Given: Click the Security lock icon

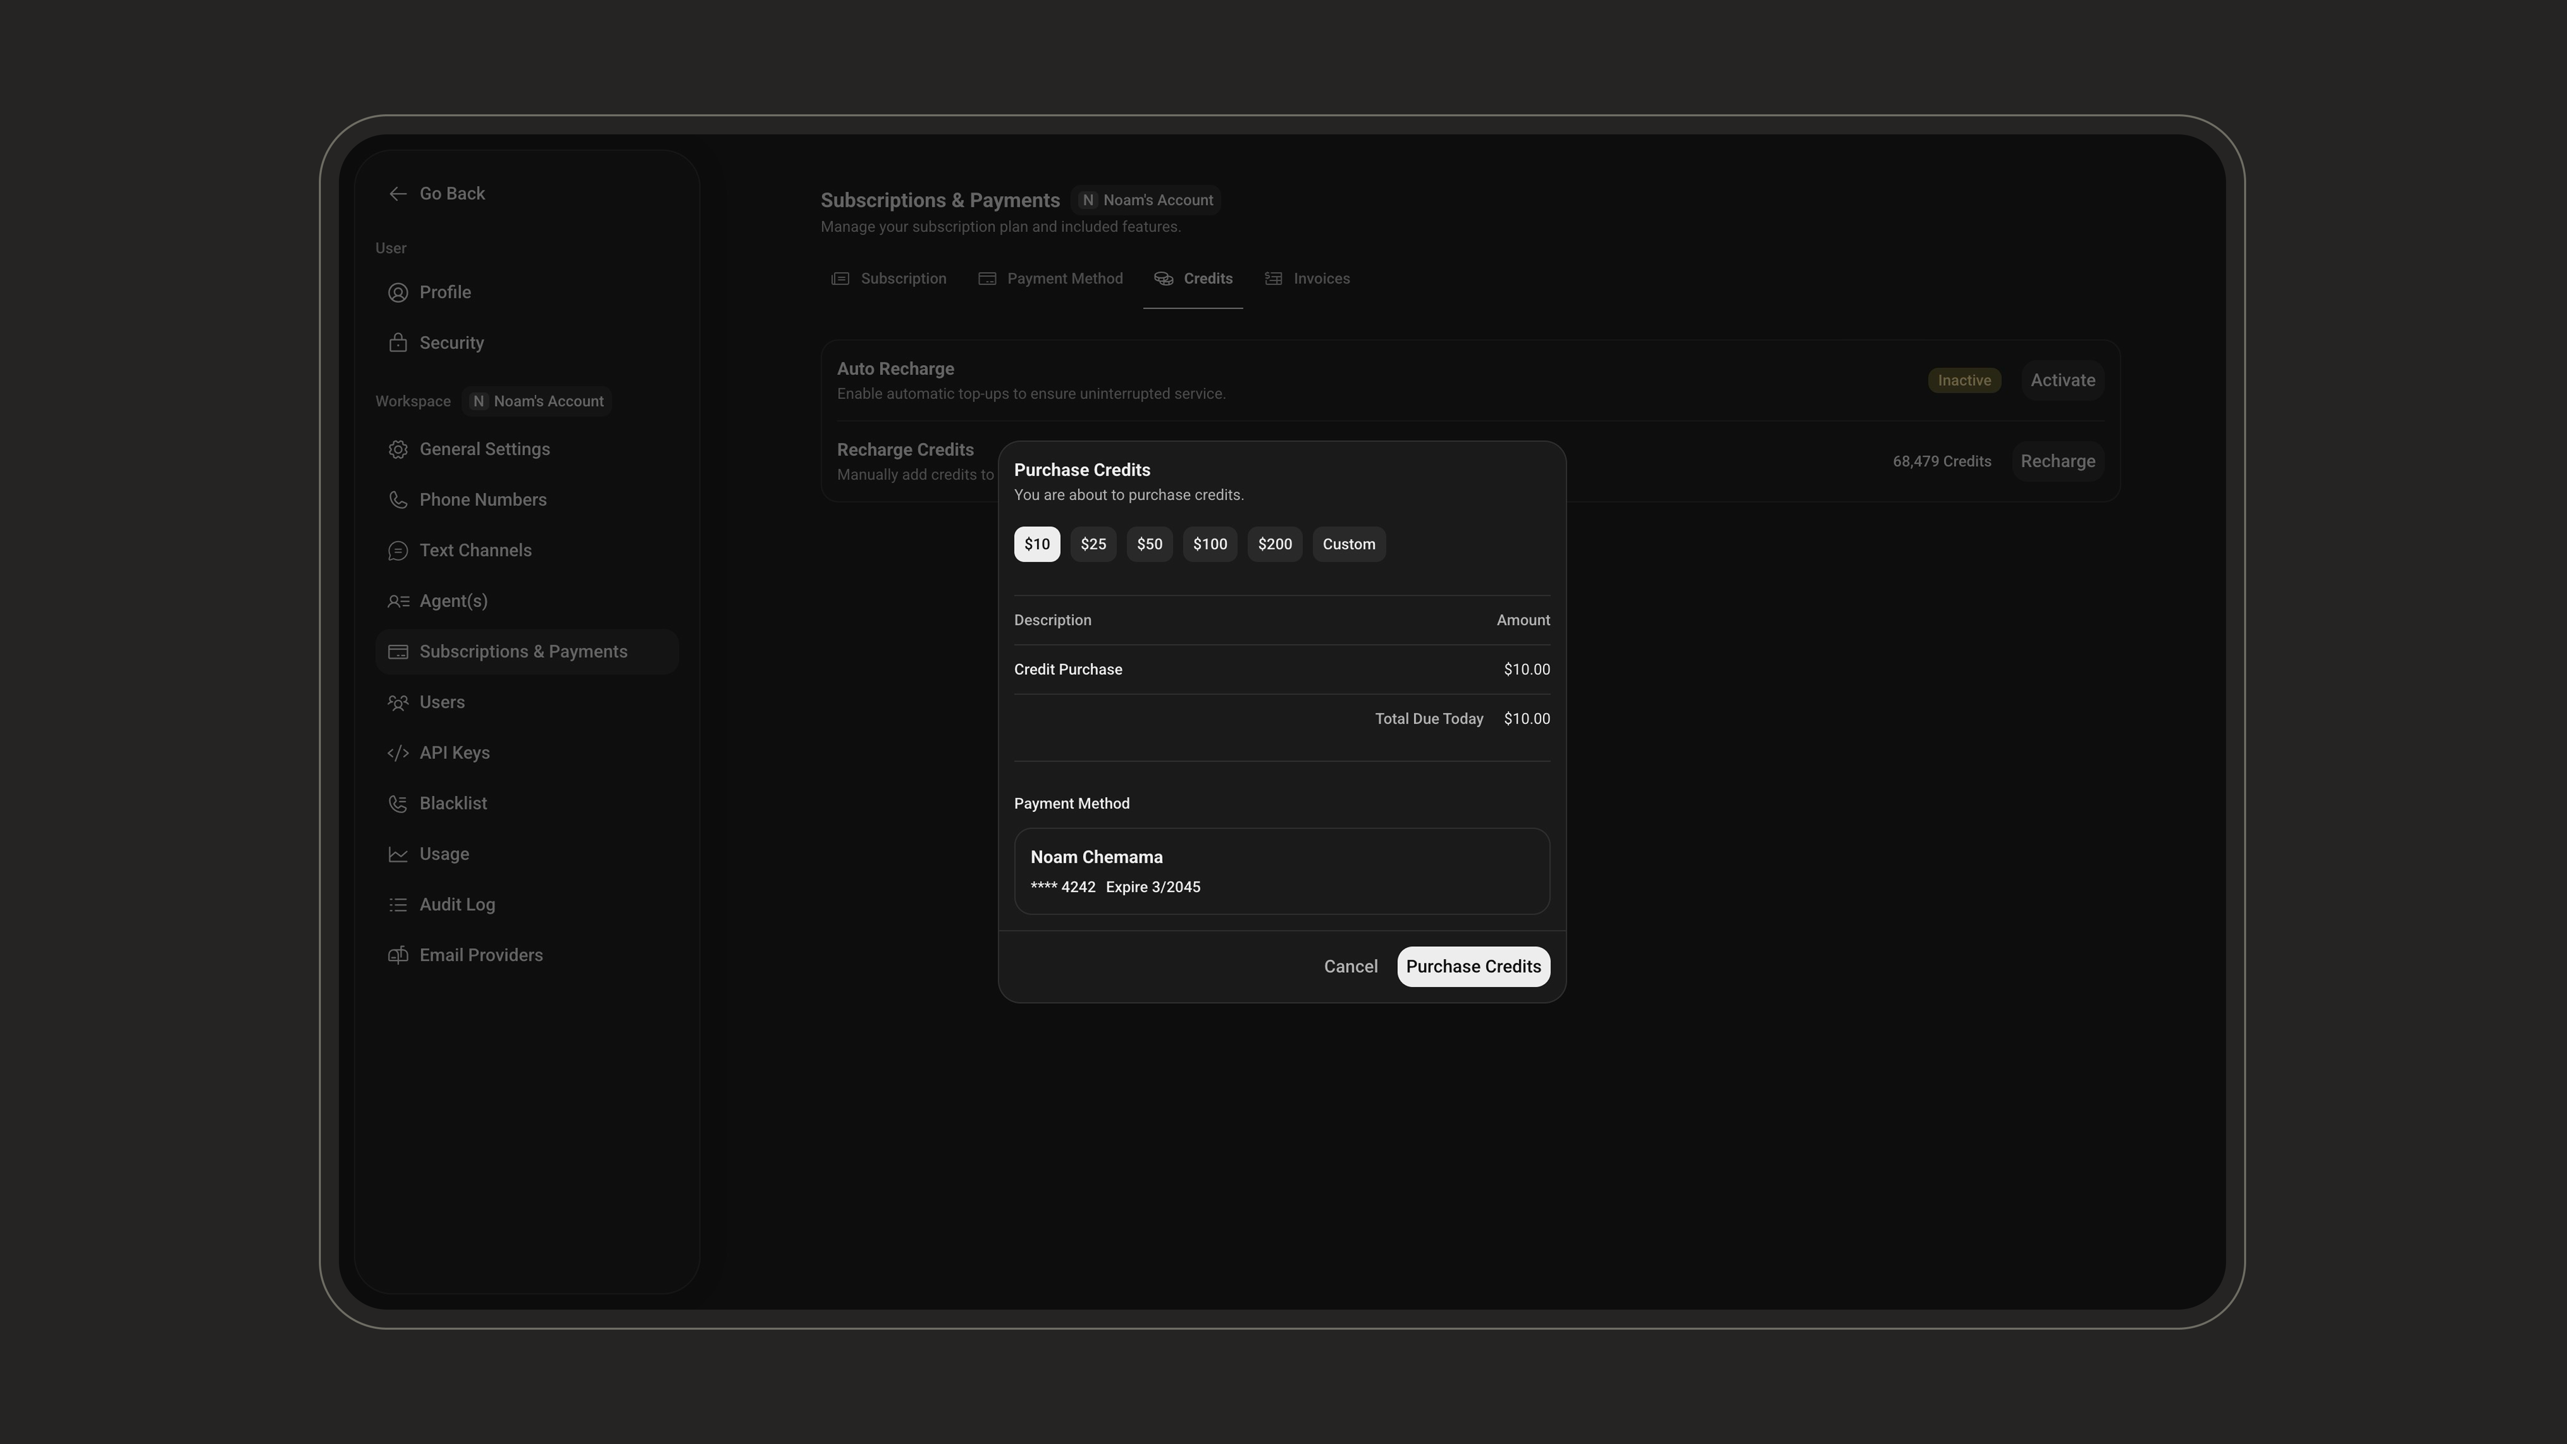Looking at the screenshot, I should pyautogui.click(x=398, y=343).
